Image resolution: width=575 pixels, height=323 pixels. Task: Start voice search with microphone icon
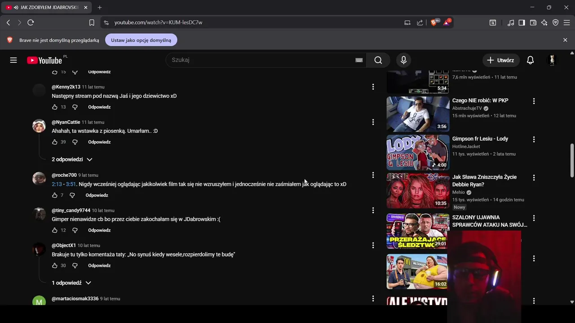pyautogui.click(x=403, y=60)
